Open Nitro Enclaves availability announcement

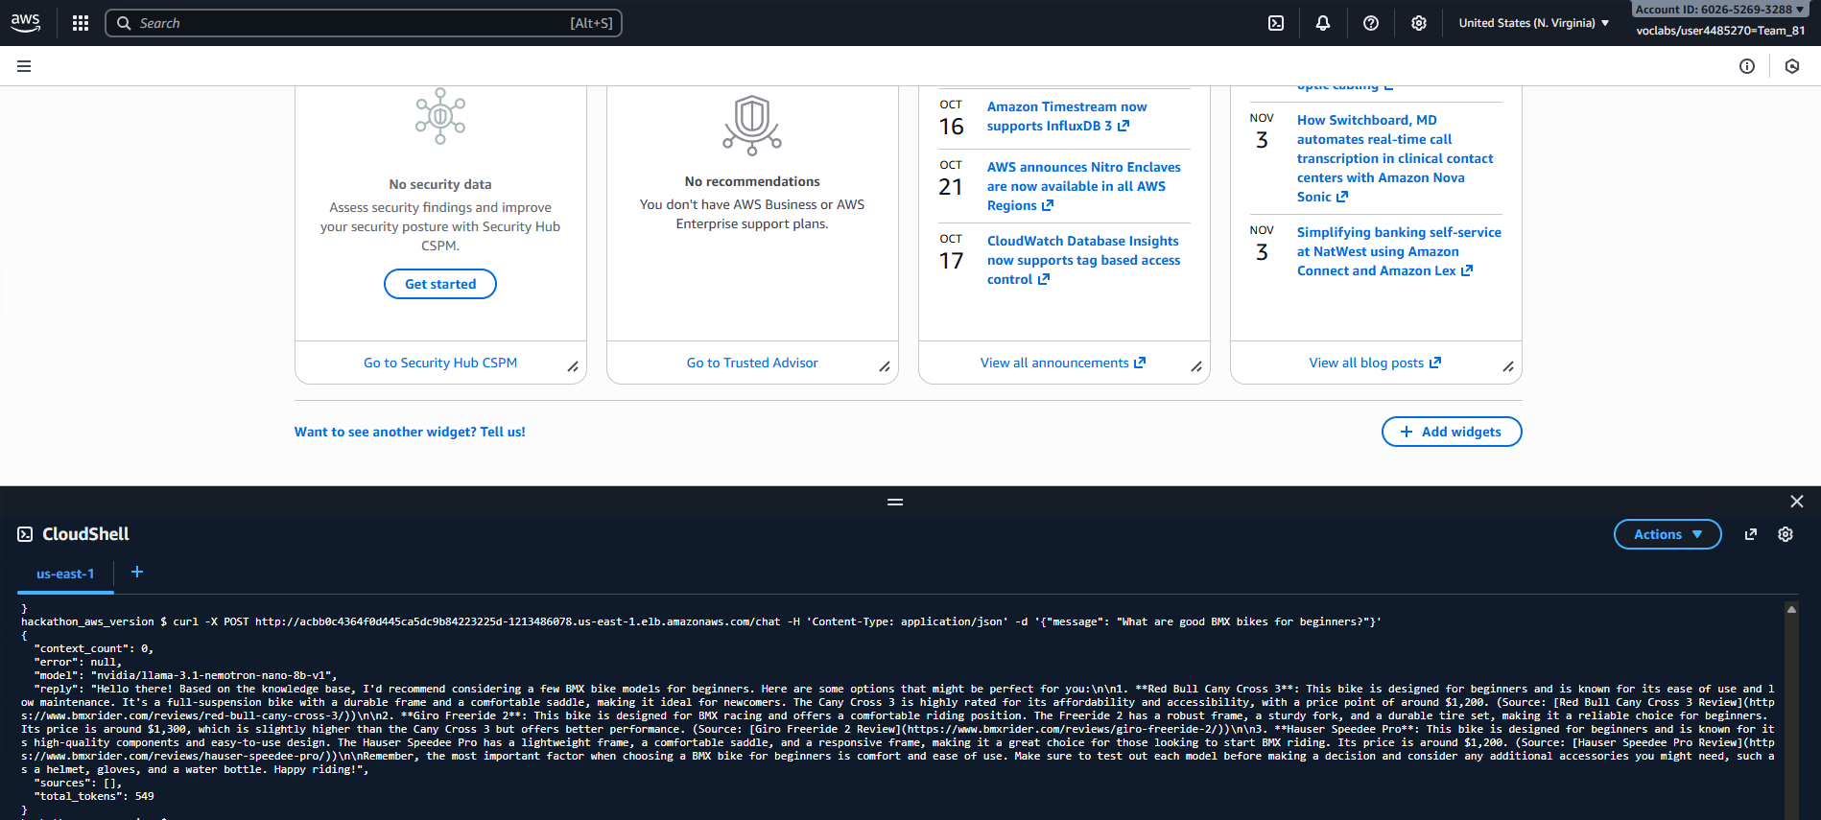(1084, 186)
